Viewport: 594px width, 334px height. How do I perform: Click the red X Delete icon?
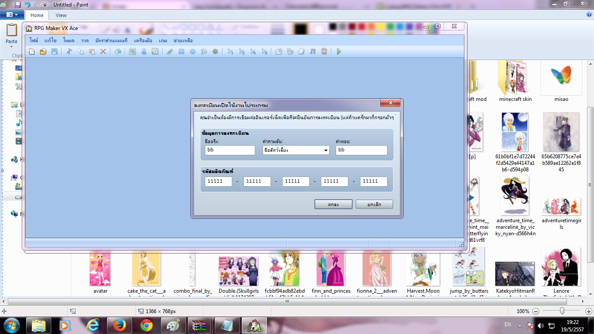coord(103,52)
